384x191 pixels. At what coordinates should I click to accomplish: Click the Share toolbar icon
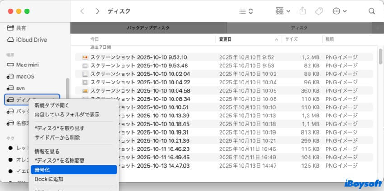coord(303,11)
